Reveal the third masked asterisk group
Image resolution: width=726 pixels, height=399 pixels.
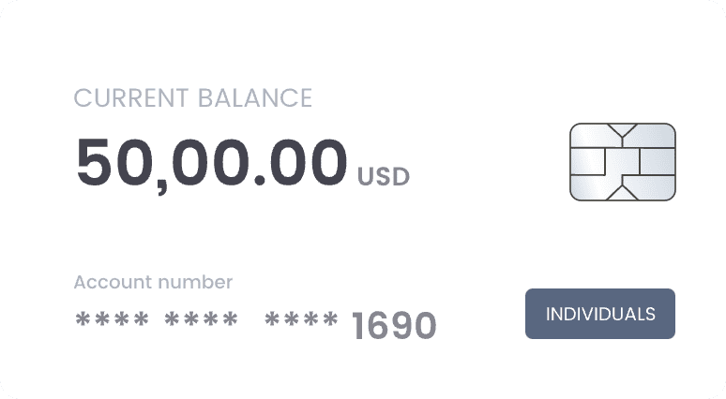pyautogui.click(x=301, y=319)
